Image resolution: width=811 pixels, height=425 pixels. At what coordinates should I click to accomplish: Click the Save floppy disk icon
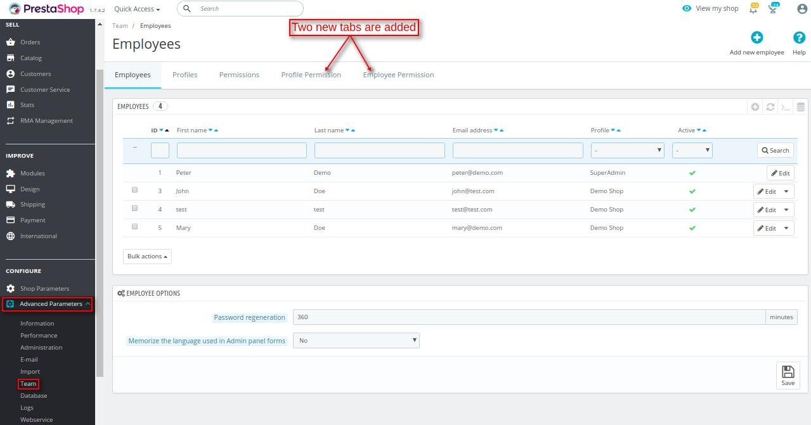pos(788,375)
